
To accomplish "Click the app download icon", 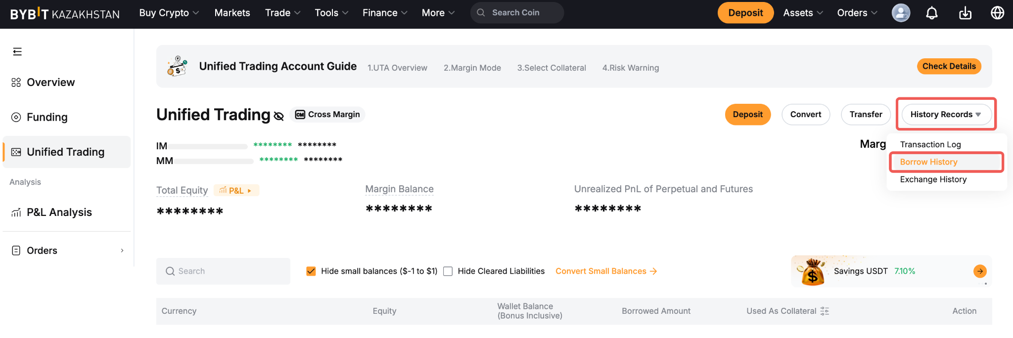I will pos(965,13).
